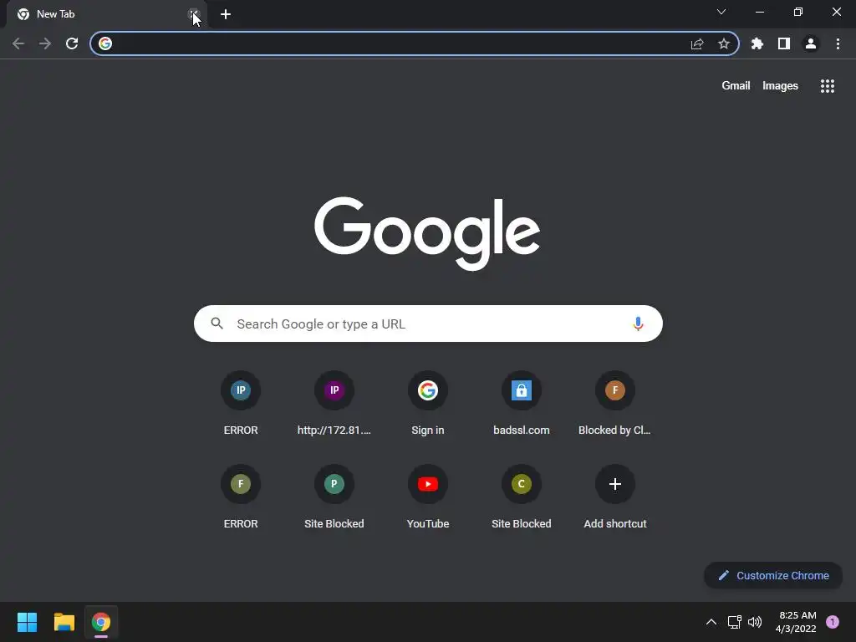Open the clock showing 8:25 AM
Viewport: 856px width, 642px height.
click(796, 622)
